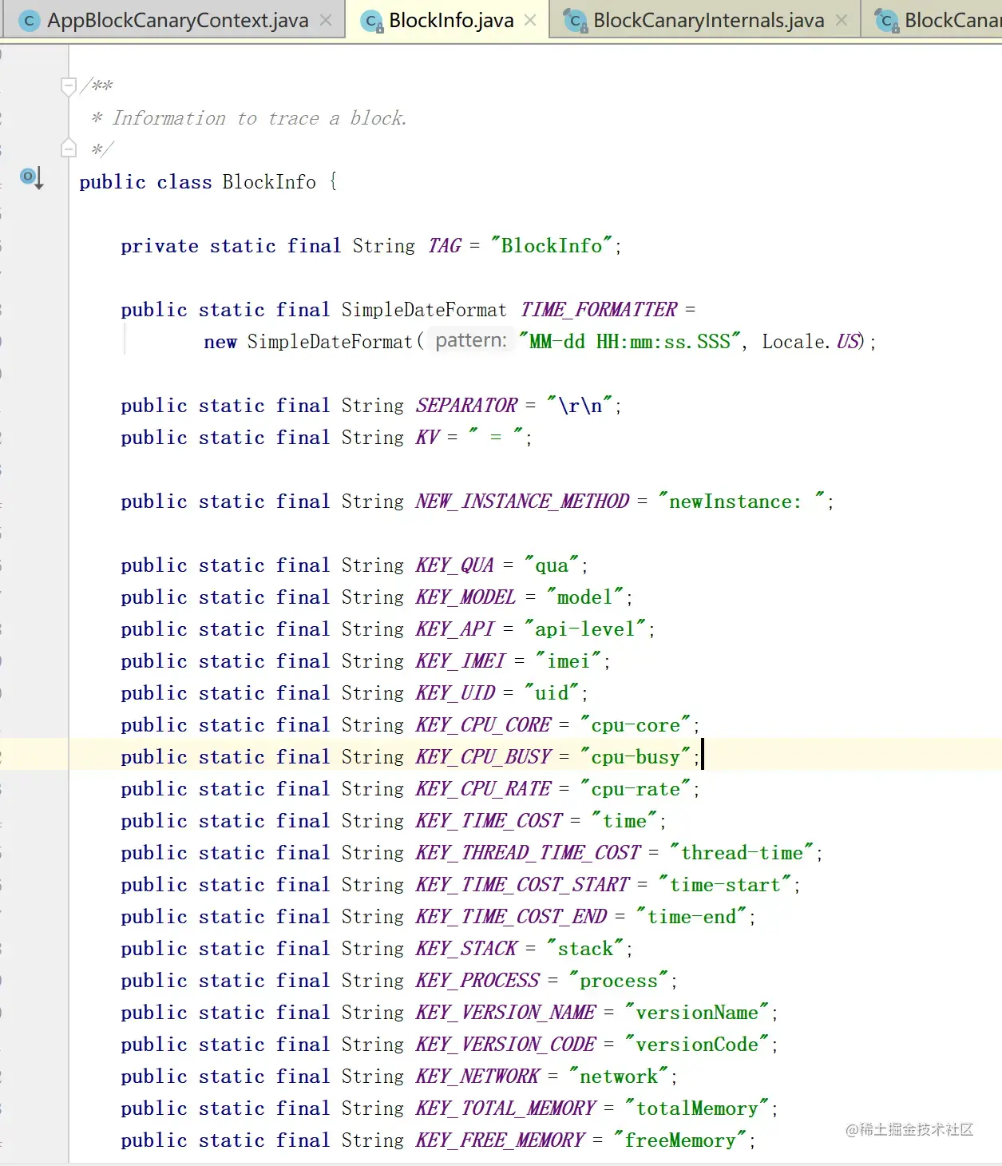Collapse the Javadoc comment using the top fold marker
1002x1166 pixels.
[68, 85]
